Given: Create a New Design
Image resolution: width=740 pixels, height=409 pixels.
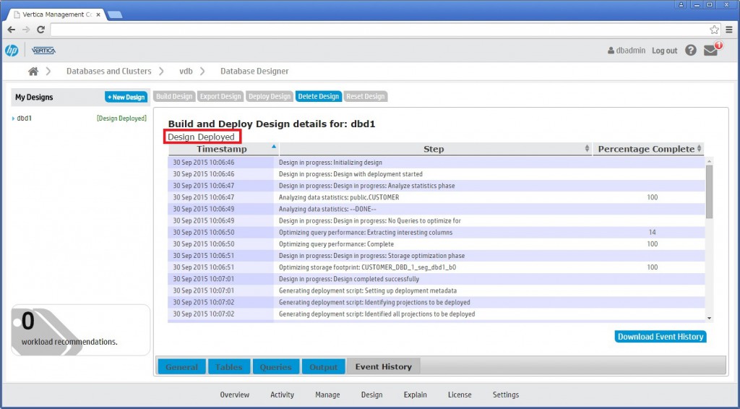Looking at the screenshot, I should (x=126, y=97).
